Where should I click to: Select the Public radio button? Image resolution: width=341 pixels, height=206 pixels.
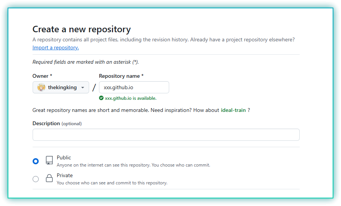coord(36,161)
